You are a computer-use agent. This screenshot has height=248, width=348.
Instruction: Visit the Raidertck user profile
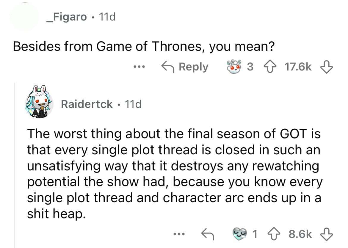[87, 104]
